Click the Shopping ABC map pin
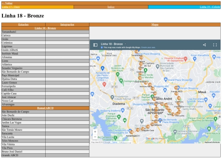The image size is (222, 166). [x=165, y=90]
